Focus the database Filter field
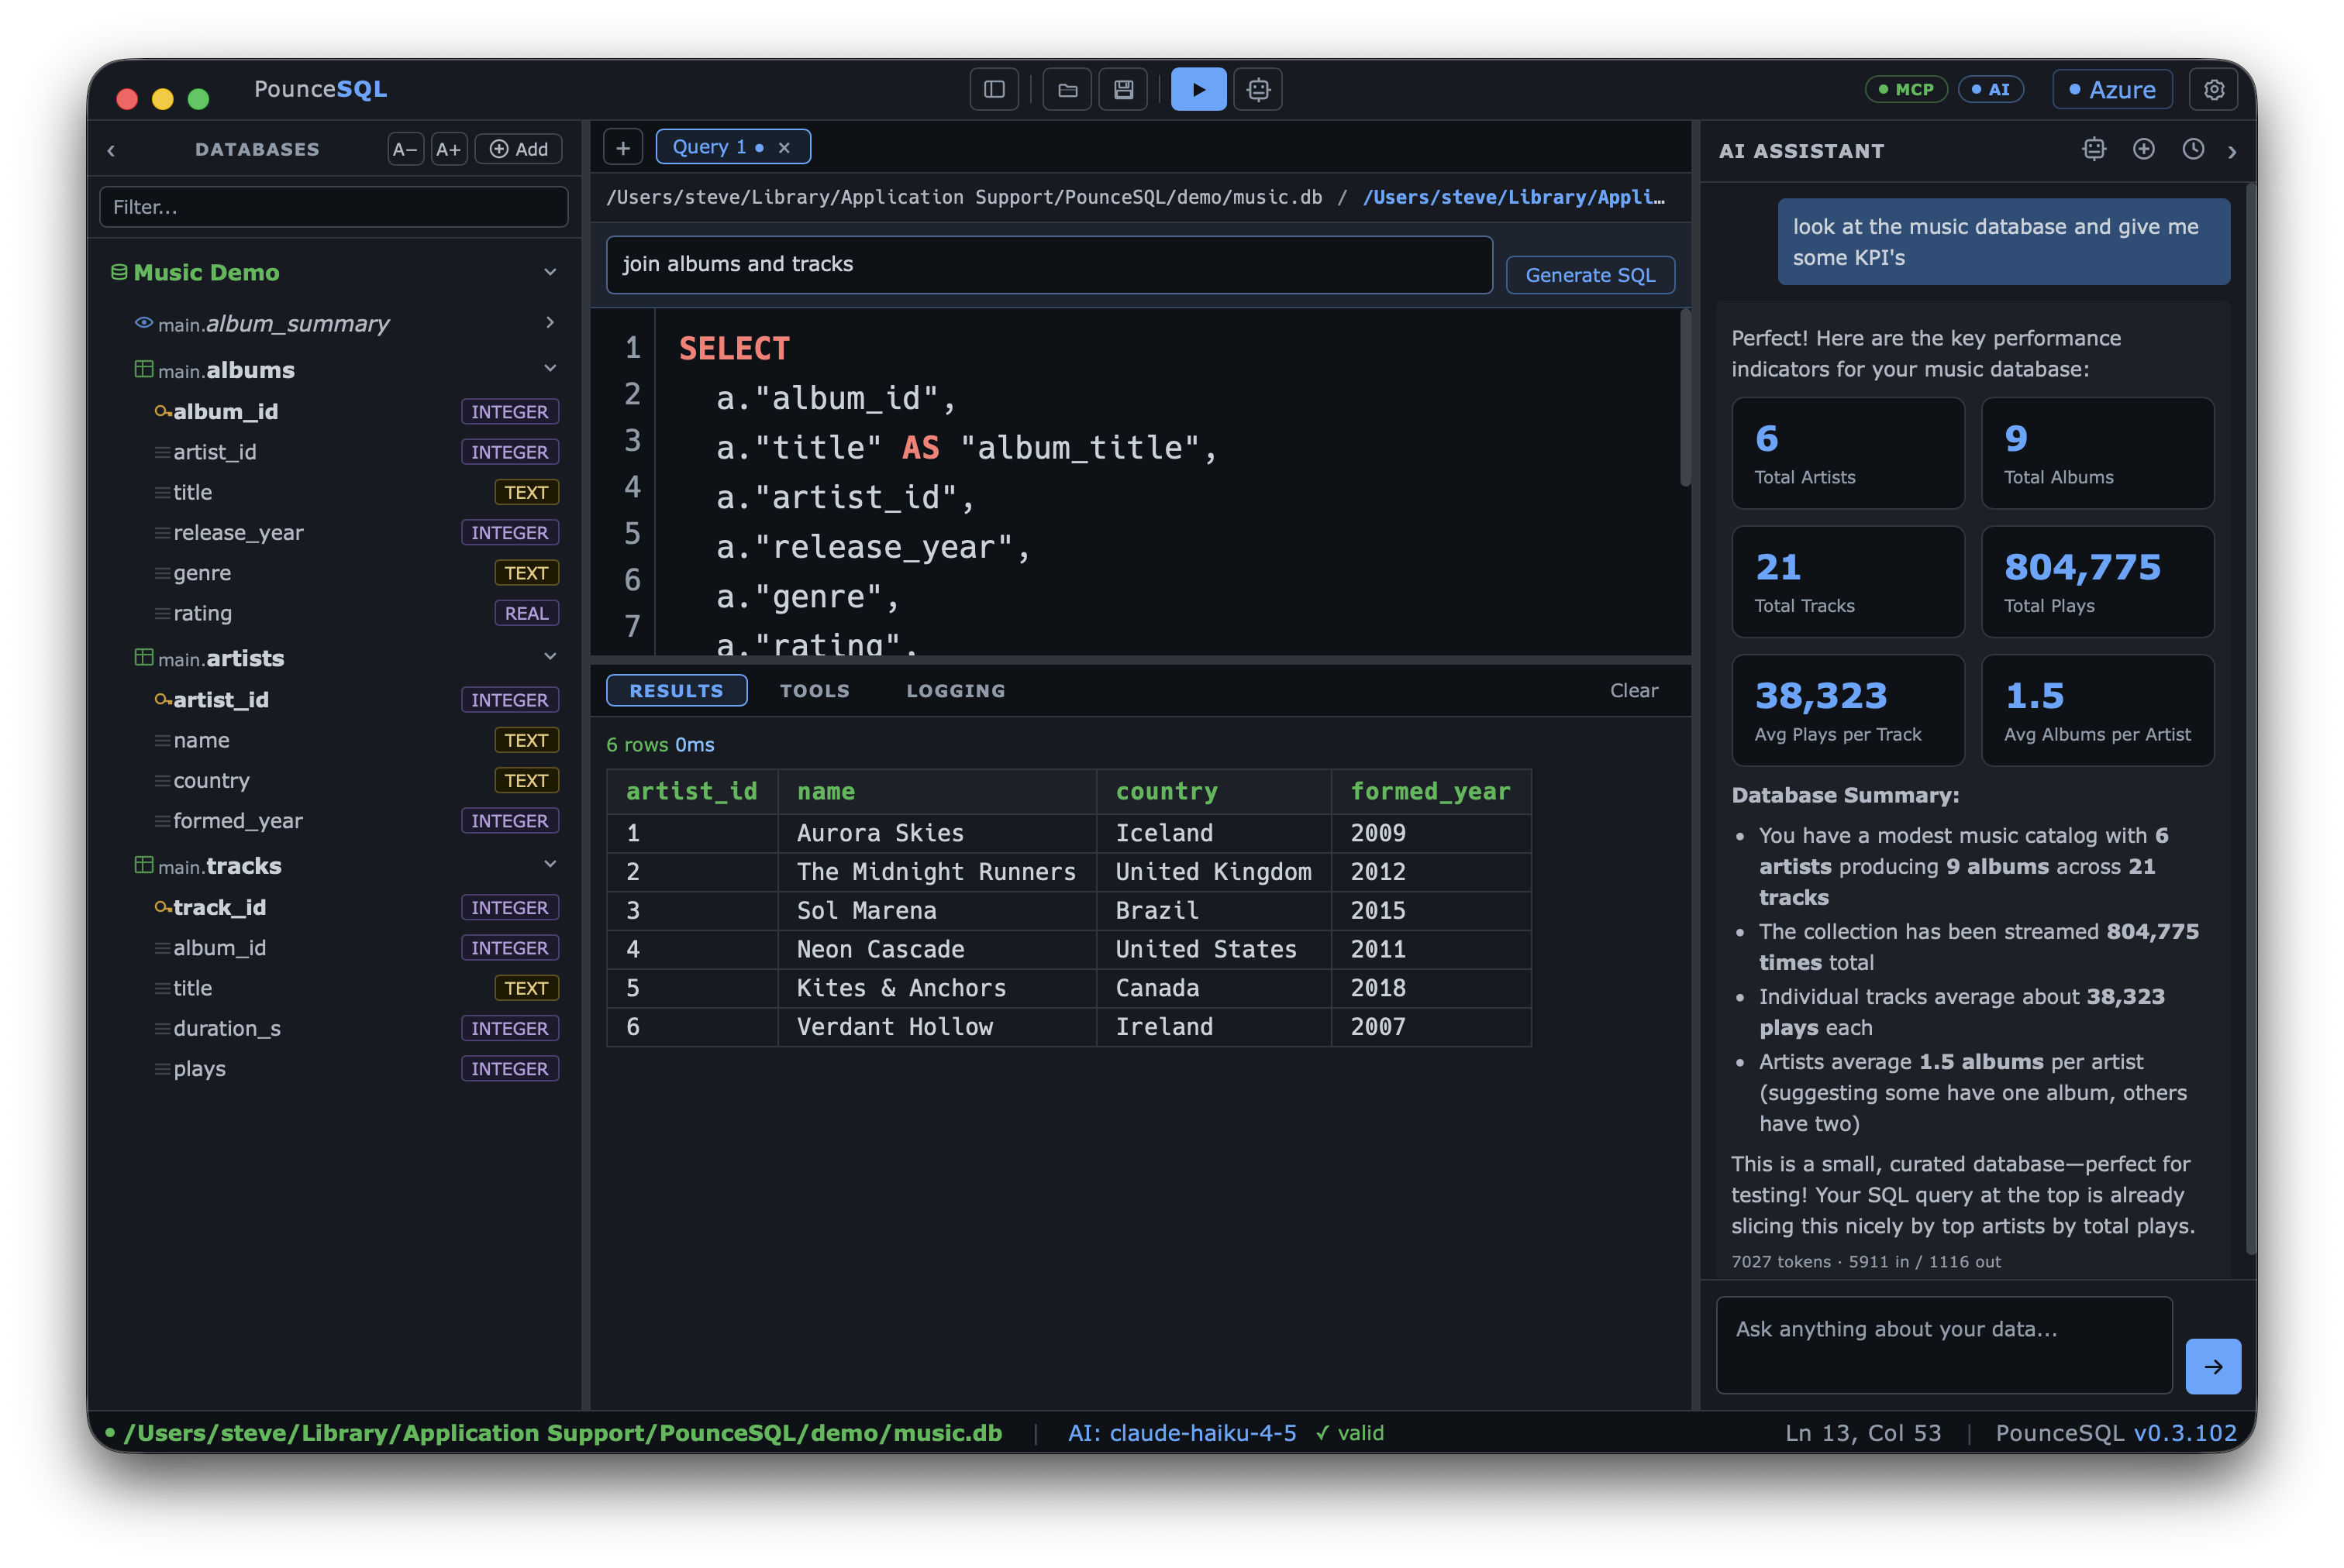The width and height of the screenshot is (2344, 1568). [x=333, y=207]
